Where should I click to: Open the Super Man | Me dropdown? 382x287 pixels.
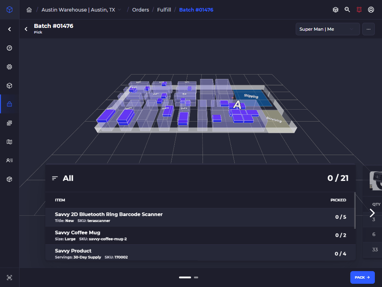[327, 29]
